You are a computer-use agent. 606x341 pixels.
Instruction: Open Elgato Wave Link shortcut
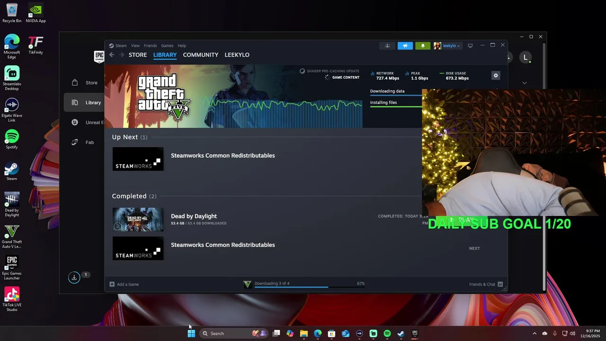point(12,110)
